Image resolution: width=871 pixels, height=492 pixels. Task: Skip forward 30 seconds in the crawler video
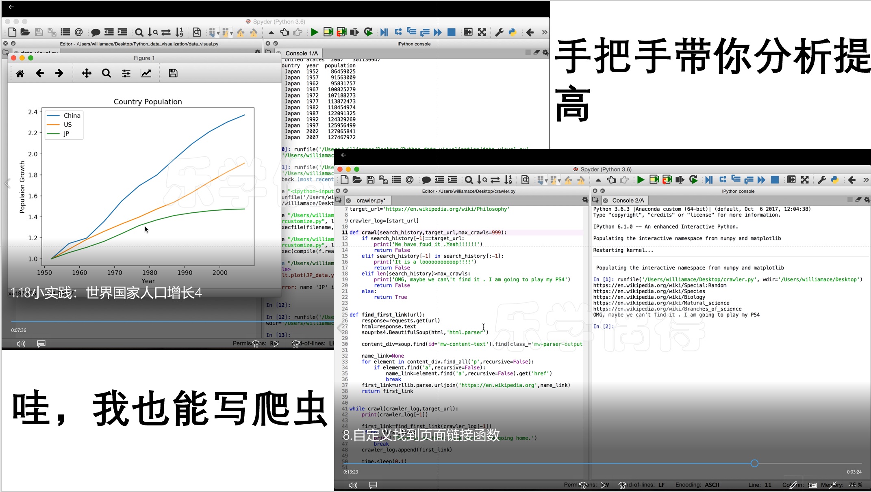tap(623, 485)
